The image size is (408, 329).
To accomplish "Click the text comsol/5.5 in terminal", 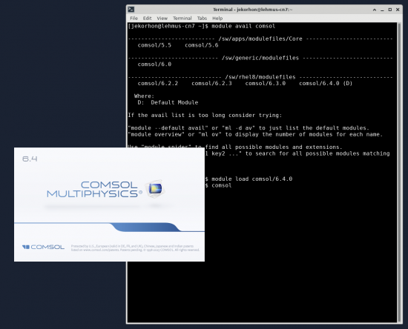I will point(154,45).
